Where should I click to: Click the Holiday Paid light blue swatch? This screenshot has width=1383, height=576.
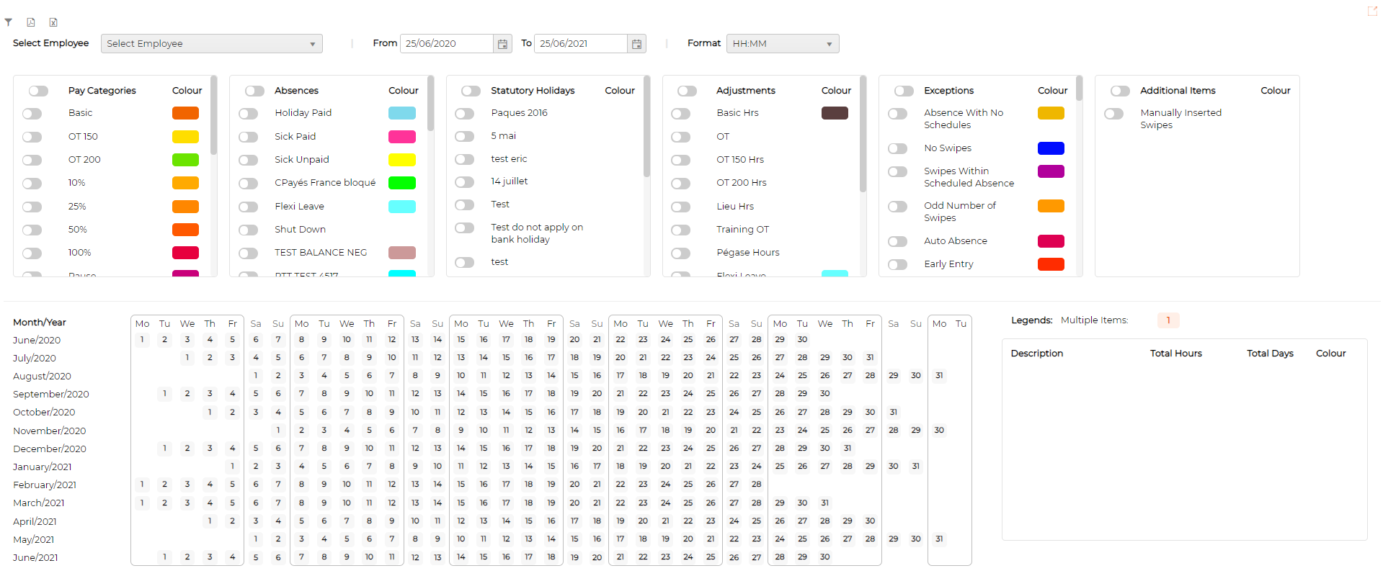402,113
